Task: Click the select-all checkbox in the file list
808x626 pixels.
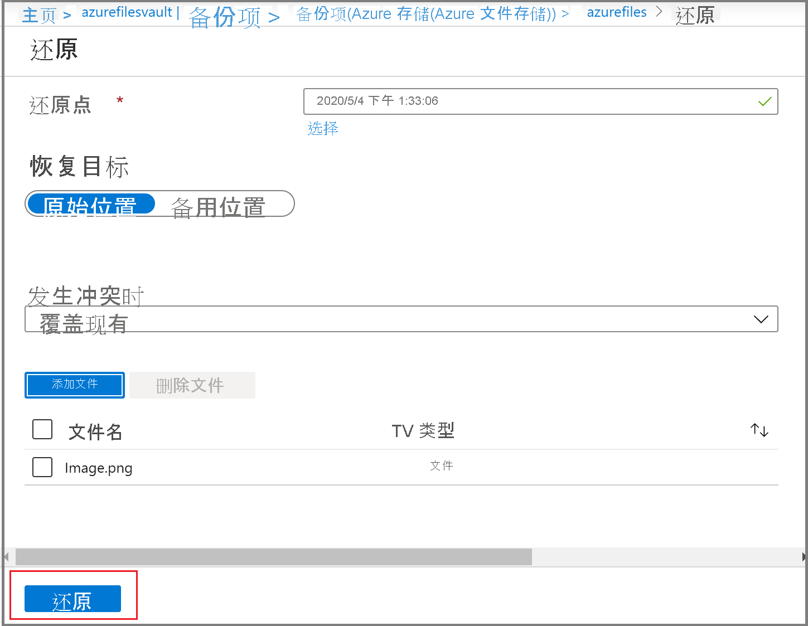Action: [x=42, y=429]
